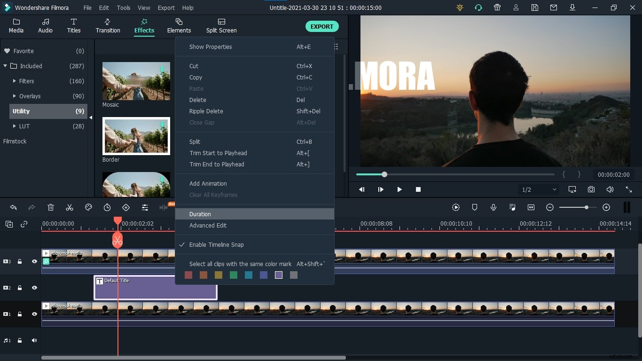Expand the Filters category
642x361 pixels.
pyautogui.click(x=15, y=81)
